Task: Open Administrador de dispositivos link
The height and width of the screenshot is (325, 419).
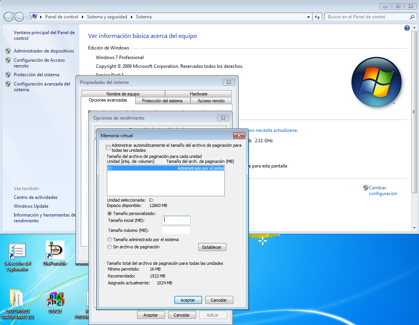Action: tap(44, 51)
